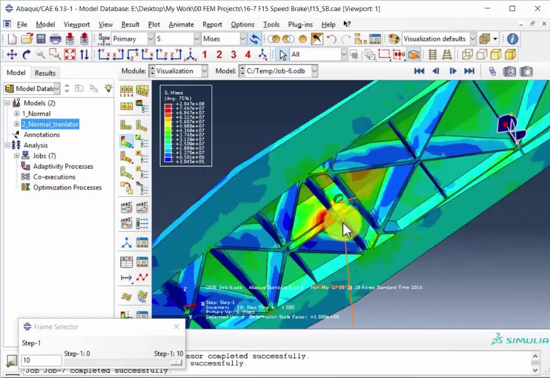550x378 pixels.
Task: Toggle select-from-interior-entities cube icon
Action: [414, 54]
